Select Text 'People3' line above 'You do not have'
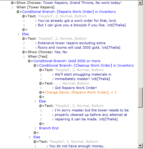 coord(66,142)
